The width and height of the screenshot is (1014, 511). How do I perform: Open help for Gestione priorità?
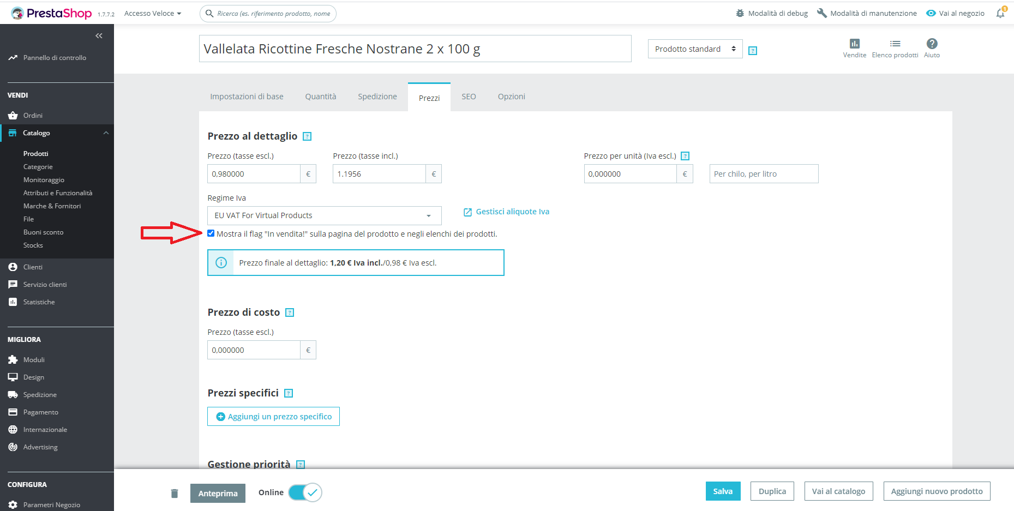[301, 465]
